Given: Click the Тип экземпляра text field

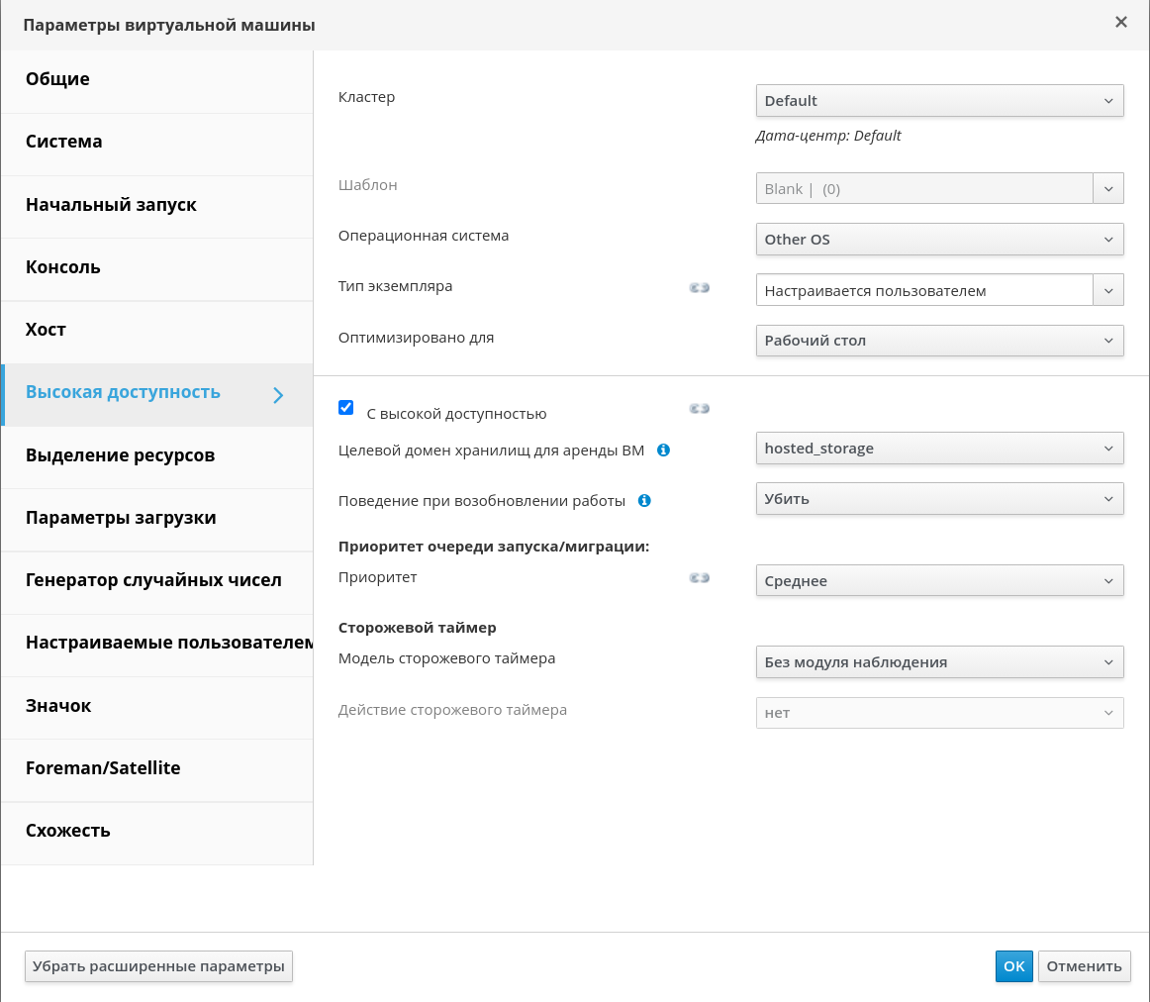Looking at the screenshot, I should click(923, 291).
